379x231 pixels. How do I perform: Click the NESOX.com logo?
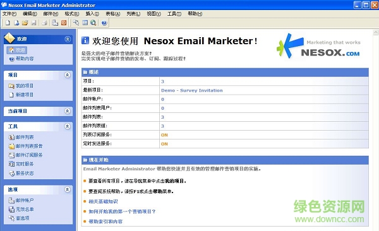coord(319,47)
